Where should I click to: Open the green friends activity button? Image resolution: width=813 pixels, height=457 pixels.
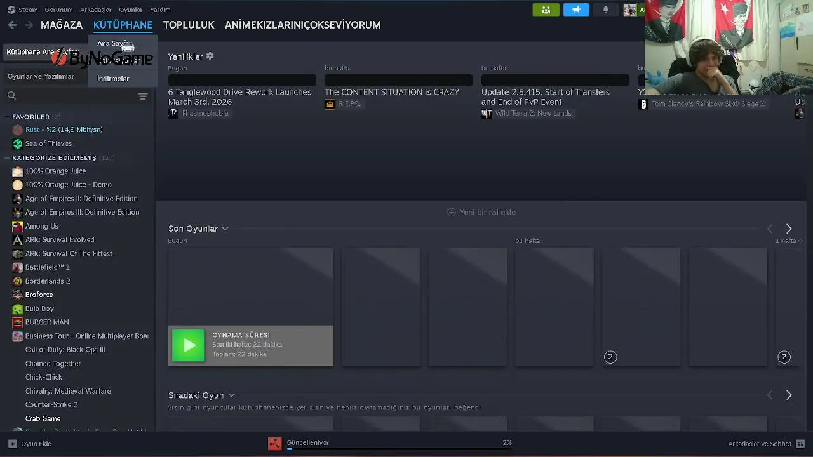546,10
